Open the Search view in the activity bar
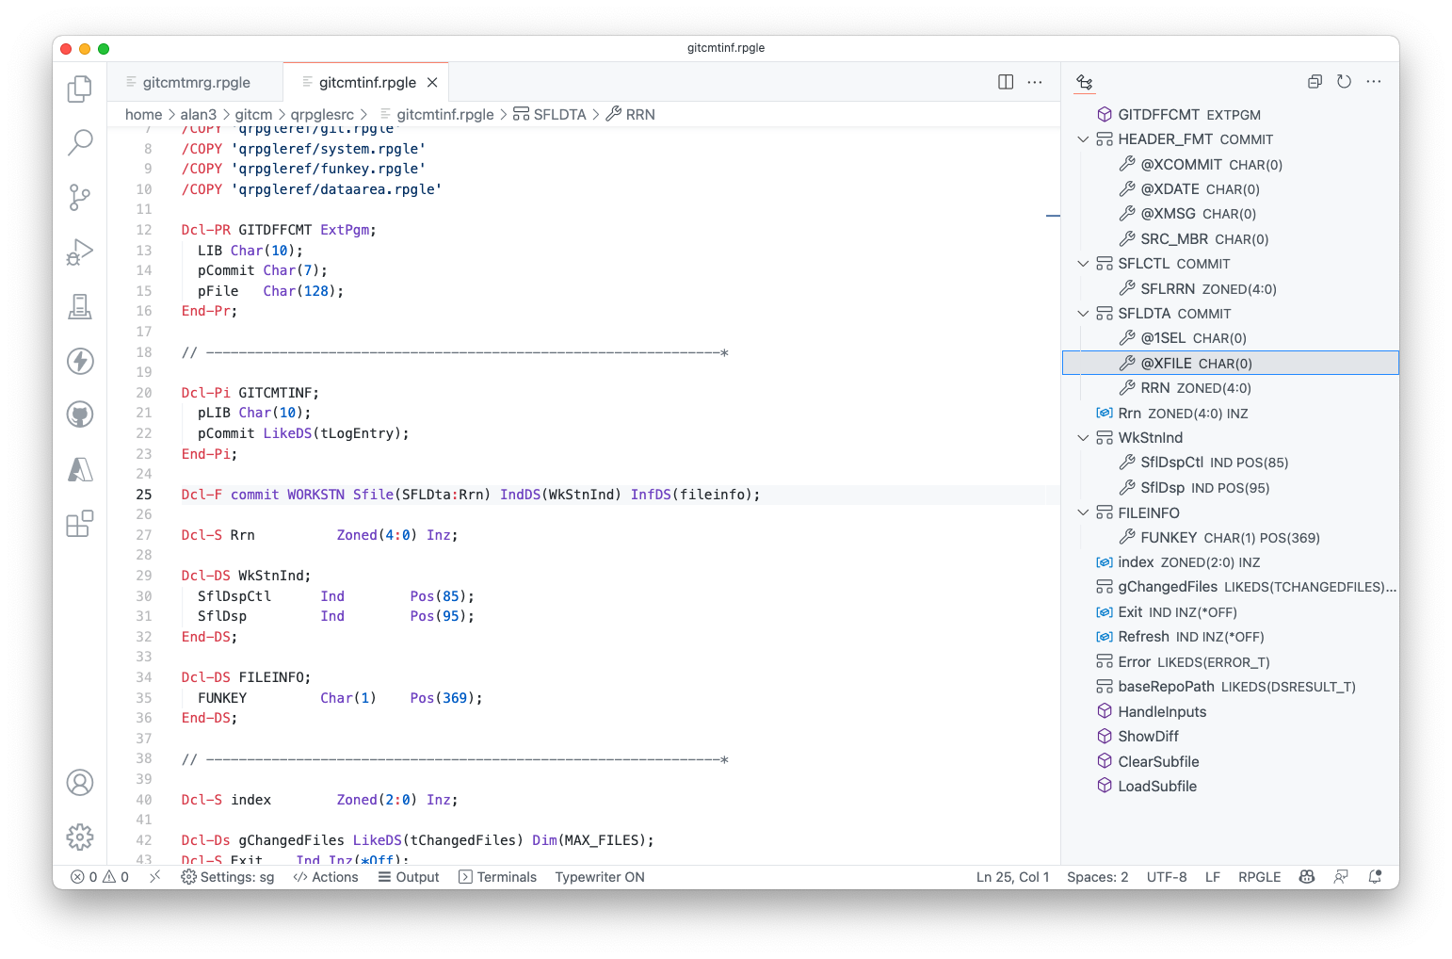1452x959 pixels. pos(79,142)
